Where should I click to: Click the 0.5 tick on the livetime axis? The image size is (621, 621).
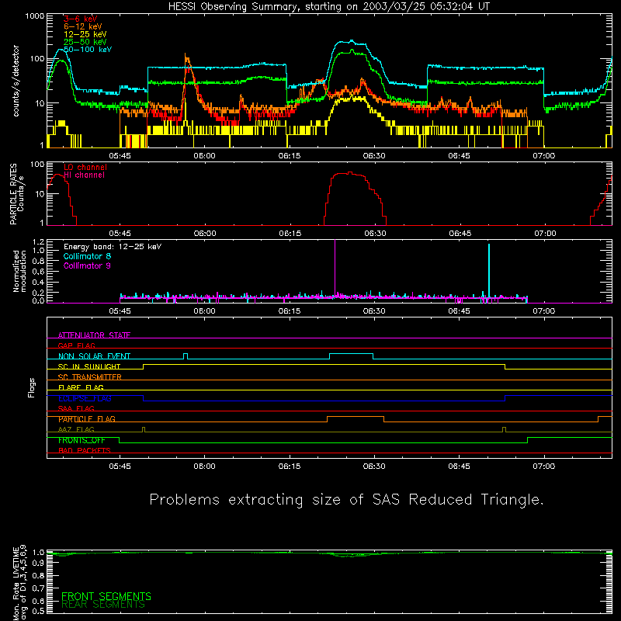point(38,611)
